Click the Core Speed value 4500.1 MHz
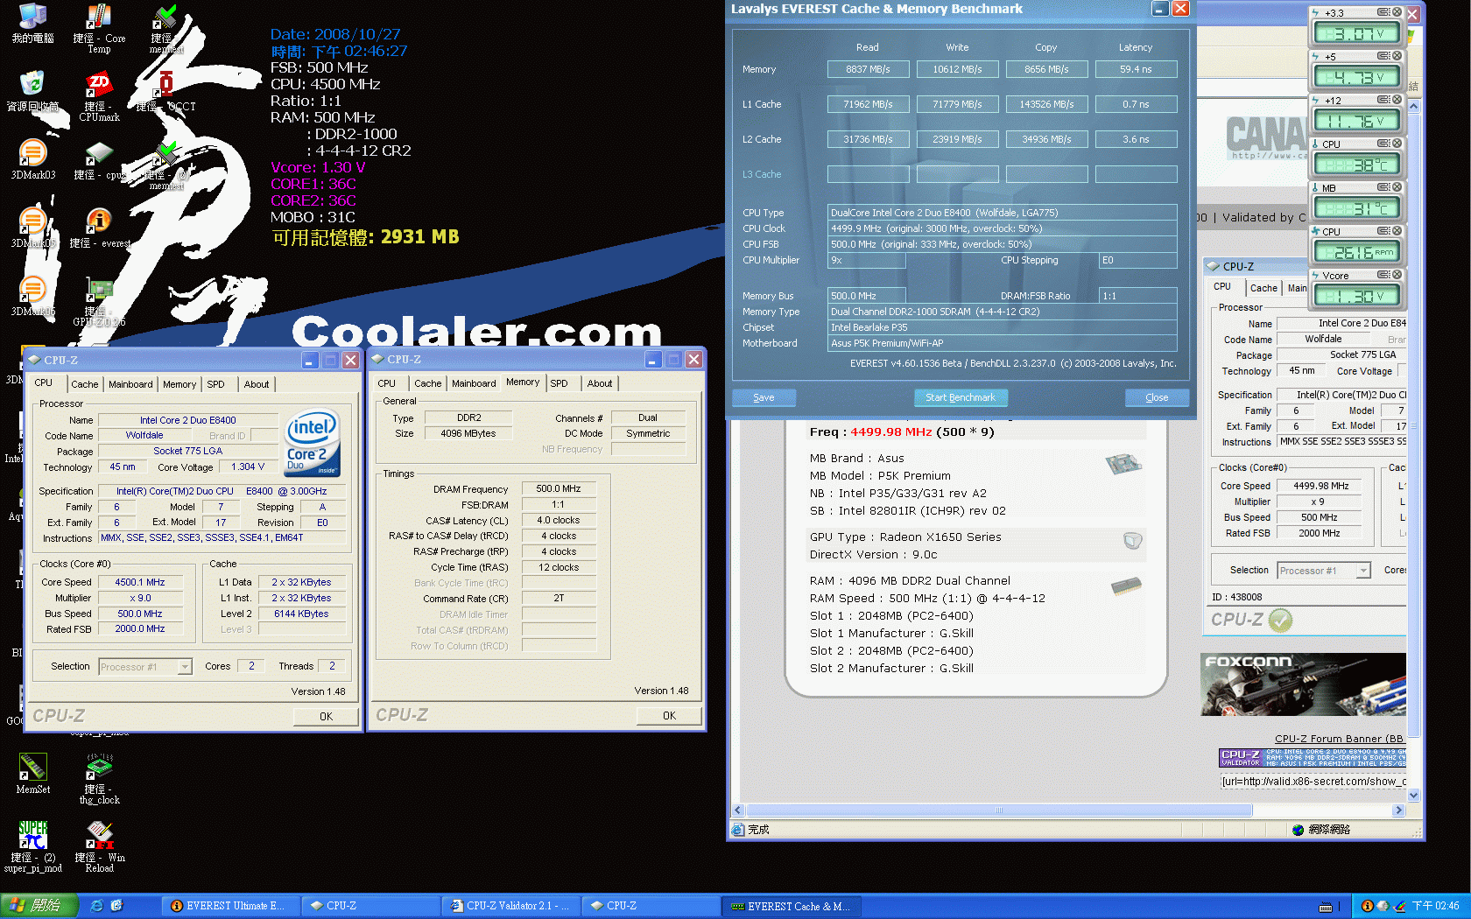The image size is (1471, 919). (x=140, y=582)
